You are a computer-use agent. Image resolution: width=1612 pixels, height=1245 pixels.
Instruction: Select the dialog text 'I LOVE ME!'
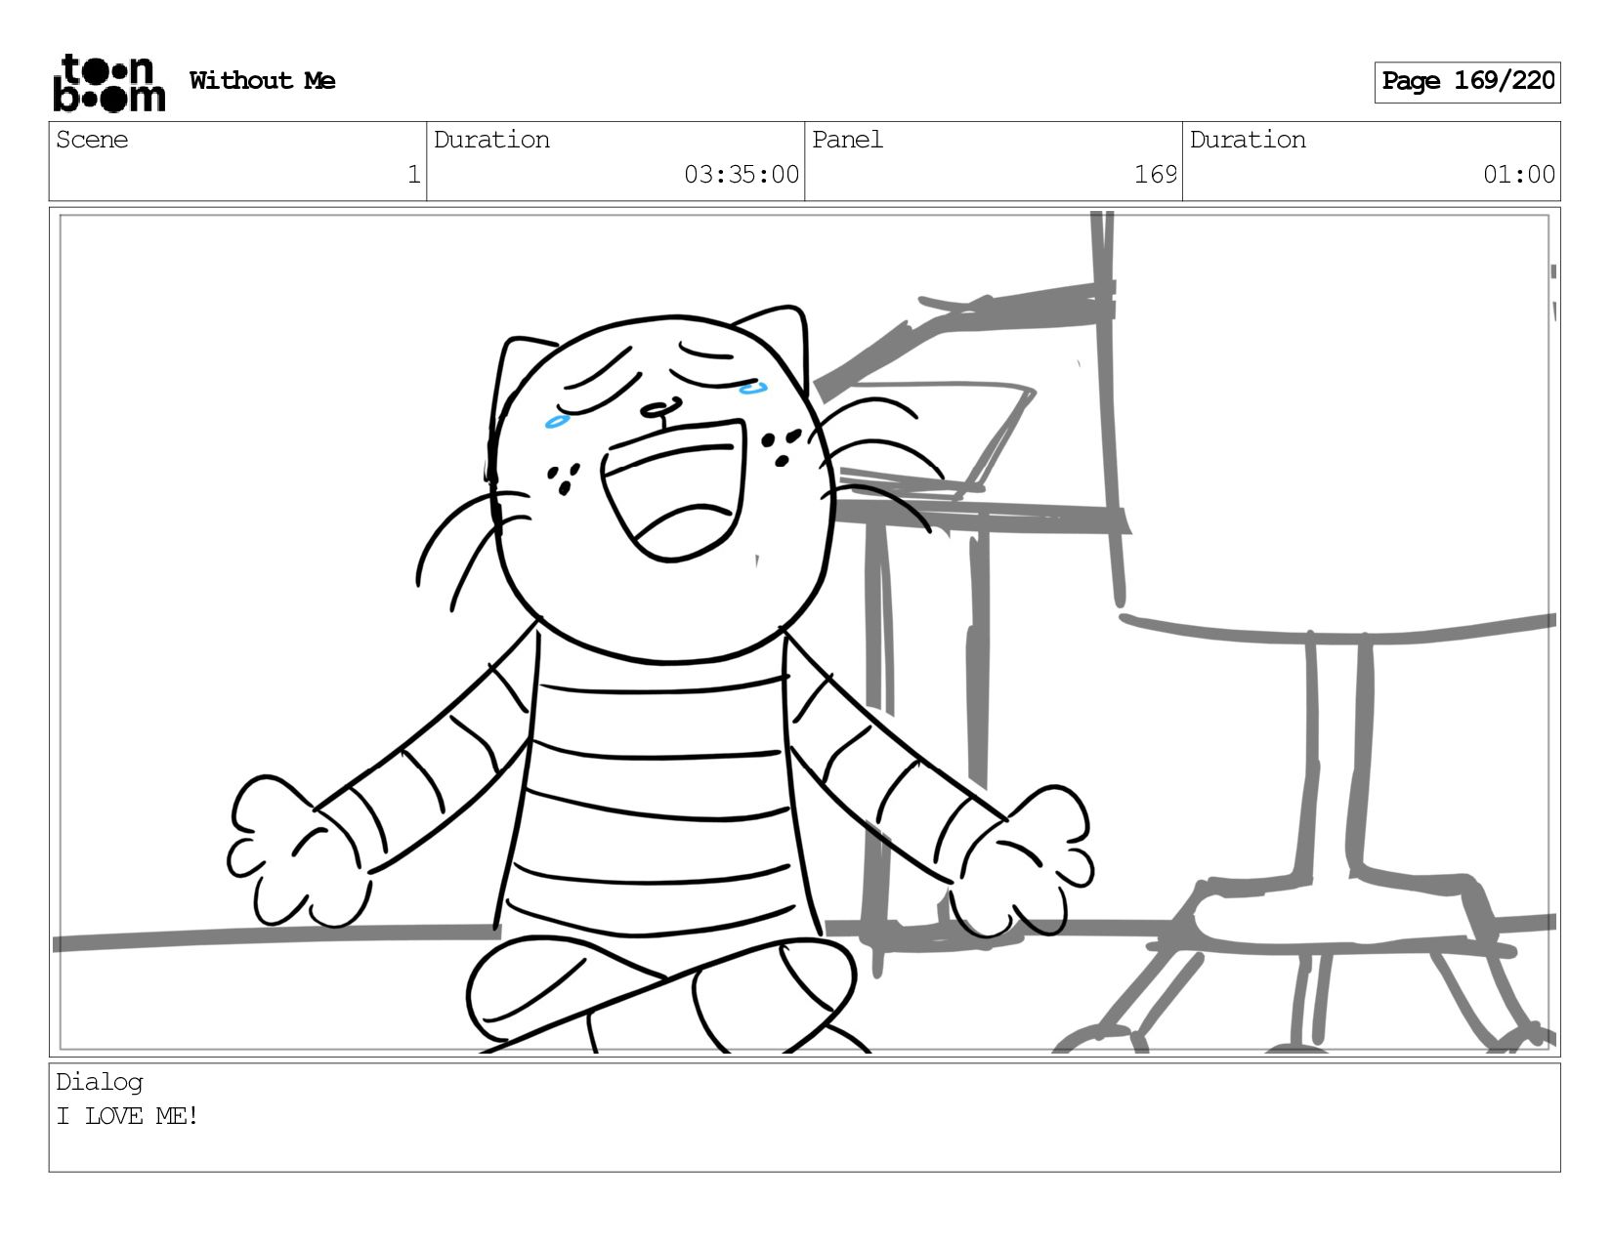(127, 1116)
